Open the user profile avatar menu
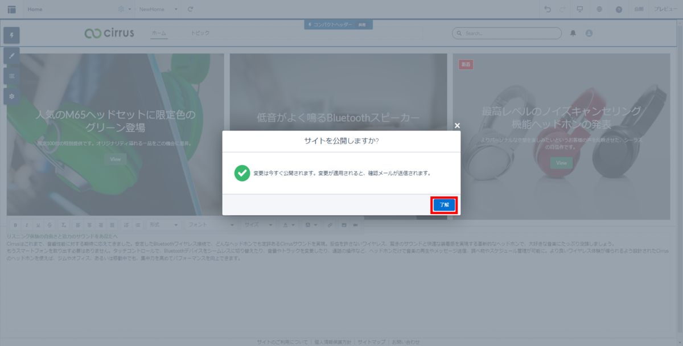 tap(589, 34)
